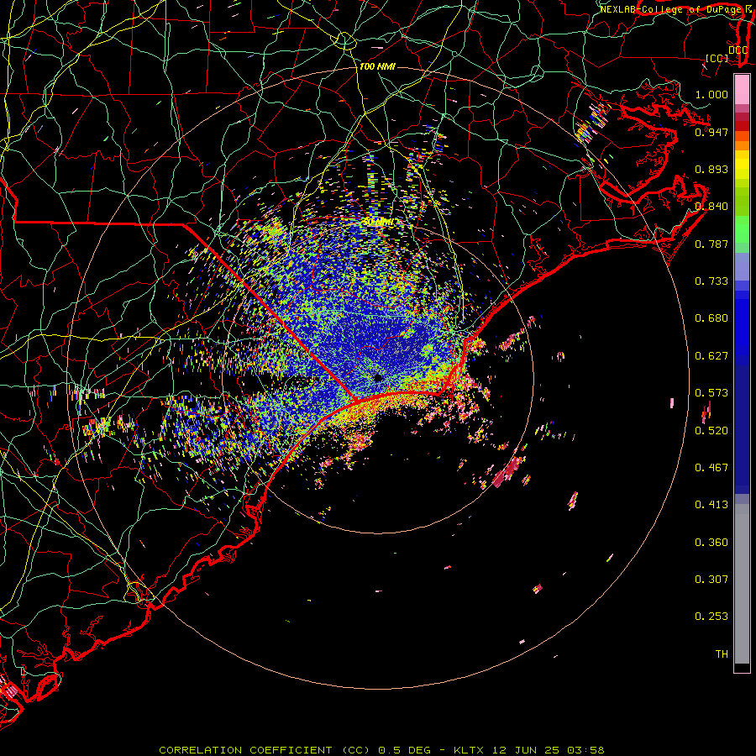Click the 0.893 scale value
This screenshot has width=756, height=756.
coord(711,169)
